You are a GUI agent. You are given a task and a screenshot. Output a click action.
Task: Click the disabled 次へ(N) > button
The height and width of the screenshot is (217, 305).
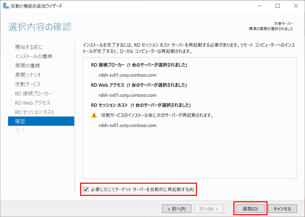click(x=209, y=209)
